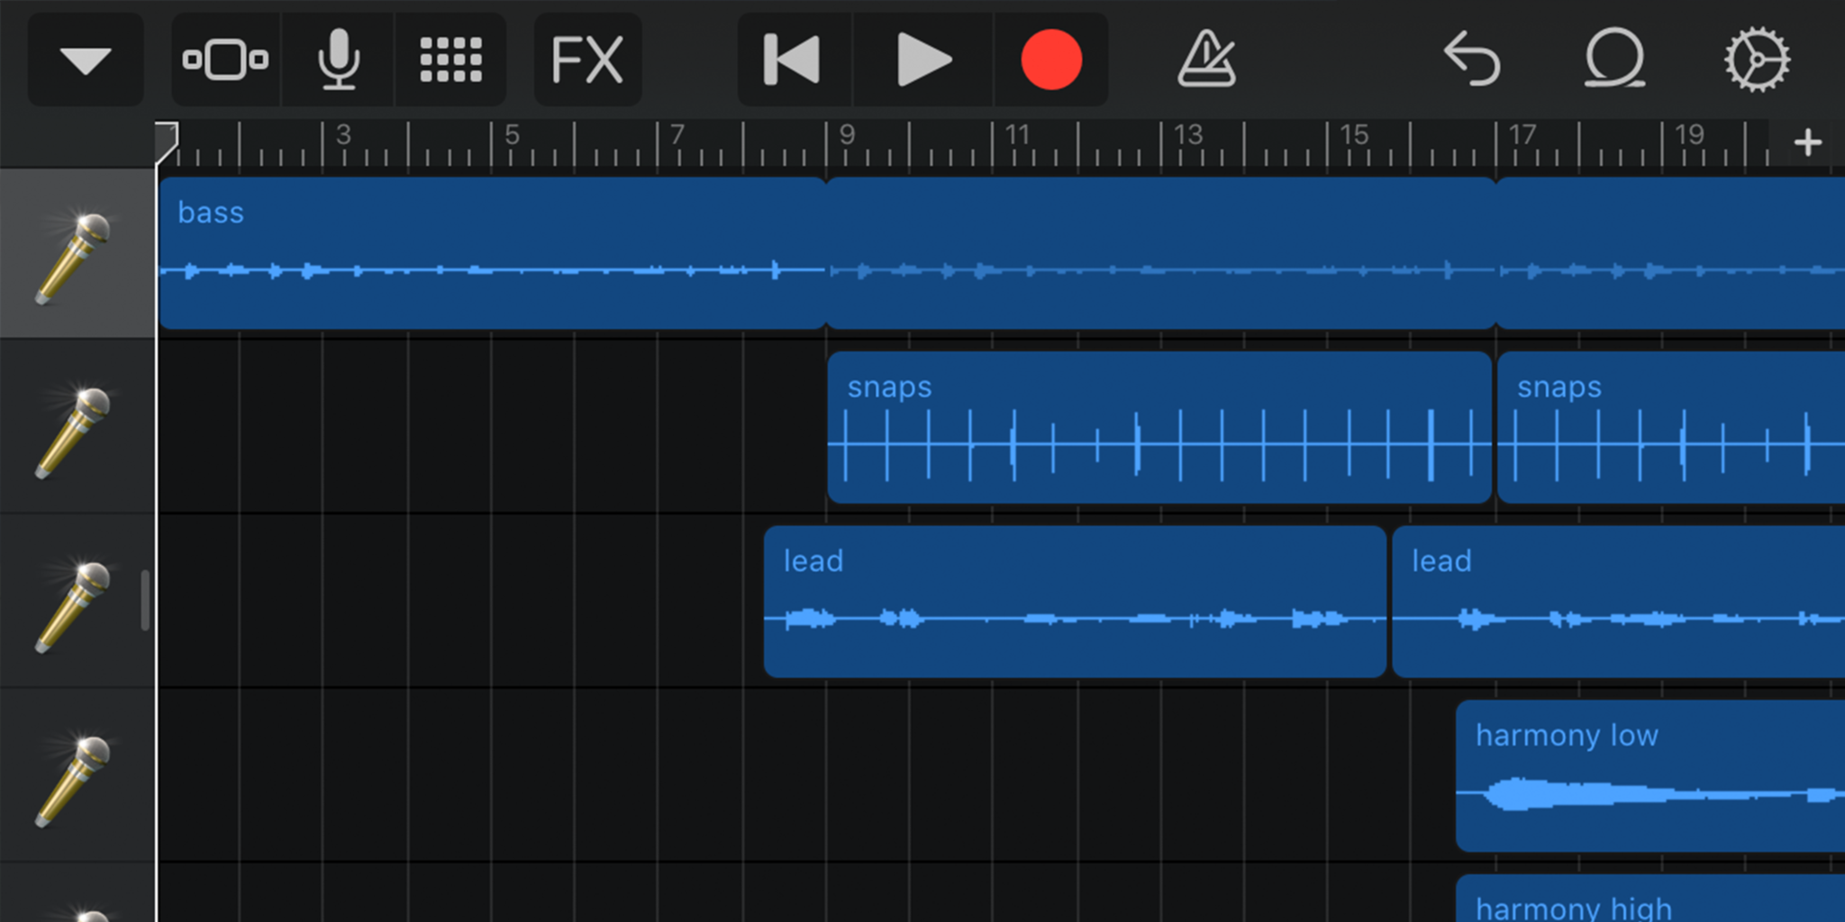Select the bass track microphone icon
The height and width of the screenshot is (922, 1845).
[x=74, y=256]
